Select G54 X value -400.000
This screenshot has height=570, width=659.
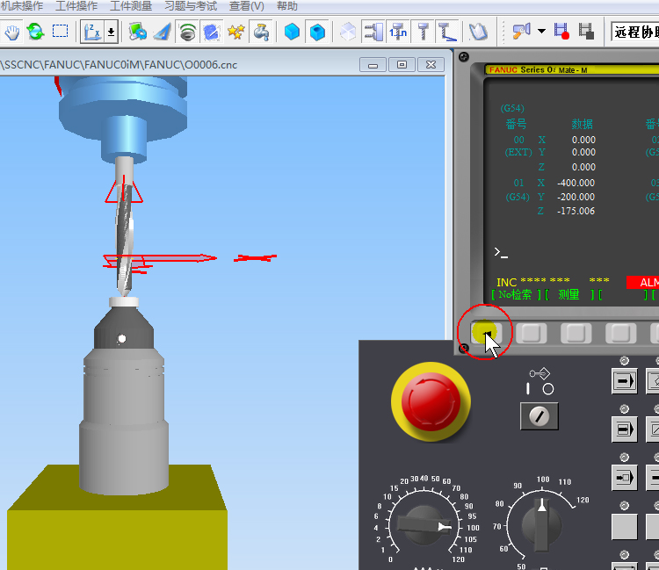tap(576, 183)
